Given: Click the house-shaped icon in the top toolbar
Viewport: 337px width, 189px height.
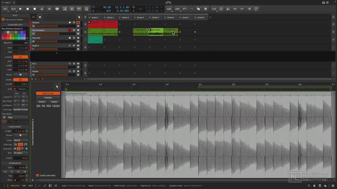Looking at the screenshot, I should 86,9.
